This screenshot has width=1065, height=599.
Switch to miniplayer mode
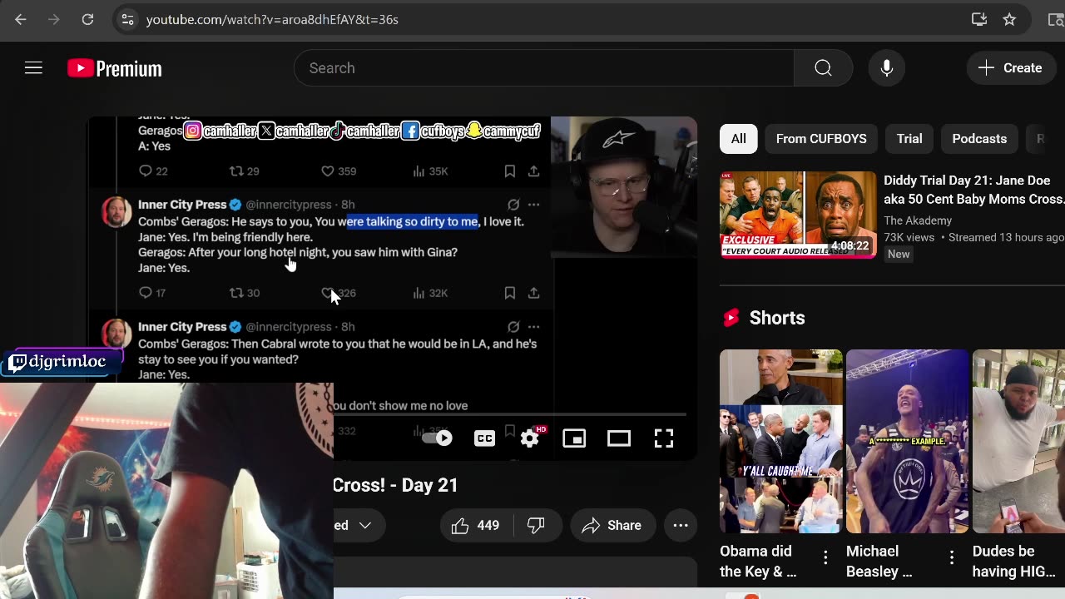tap(574, 438)
